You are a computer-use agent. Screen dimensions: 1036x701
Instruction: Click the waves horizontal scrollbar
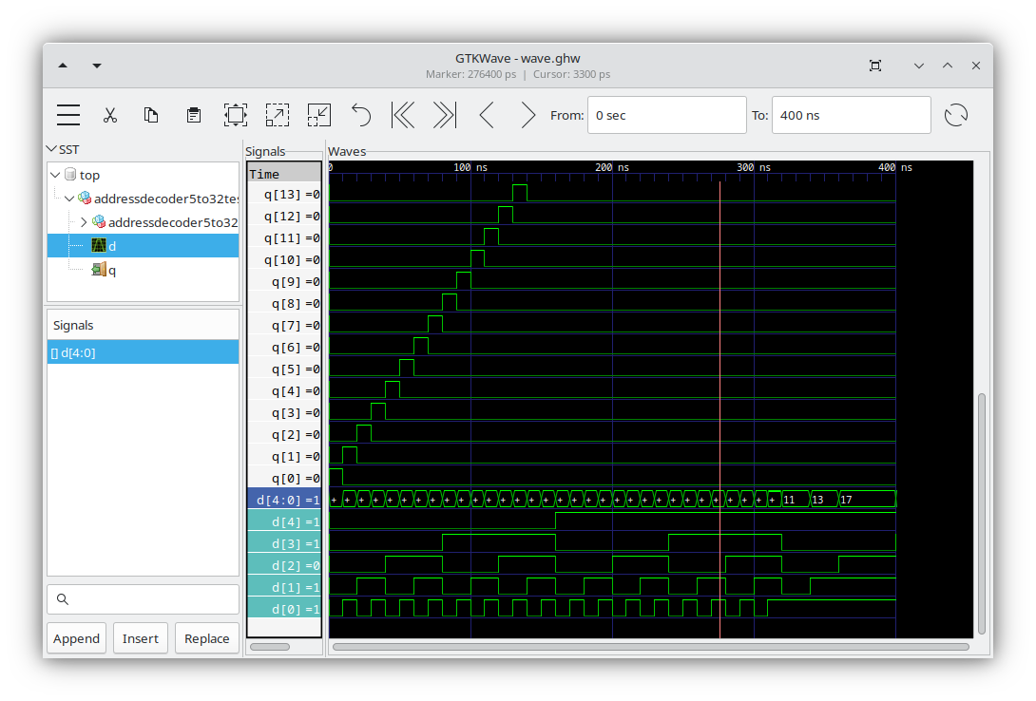coord(650,647)
